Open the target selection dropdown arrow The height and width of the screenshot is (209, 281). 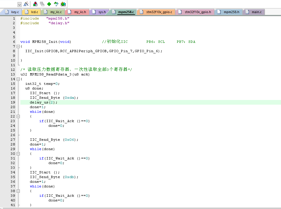20,4
